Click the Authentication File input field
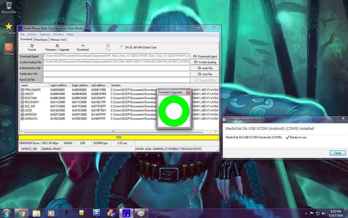Screen dimensions: 348x218 tap(116, 68)
